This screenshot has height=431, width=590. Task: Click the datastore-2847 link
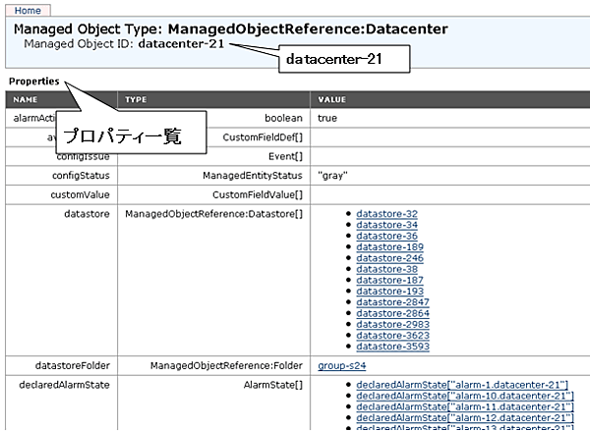pyautogui.click(x=392, y=301)
